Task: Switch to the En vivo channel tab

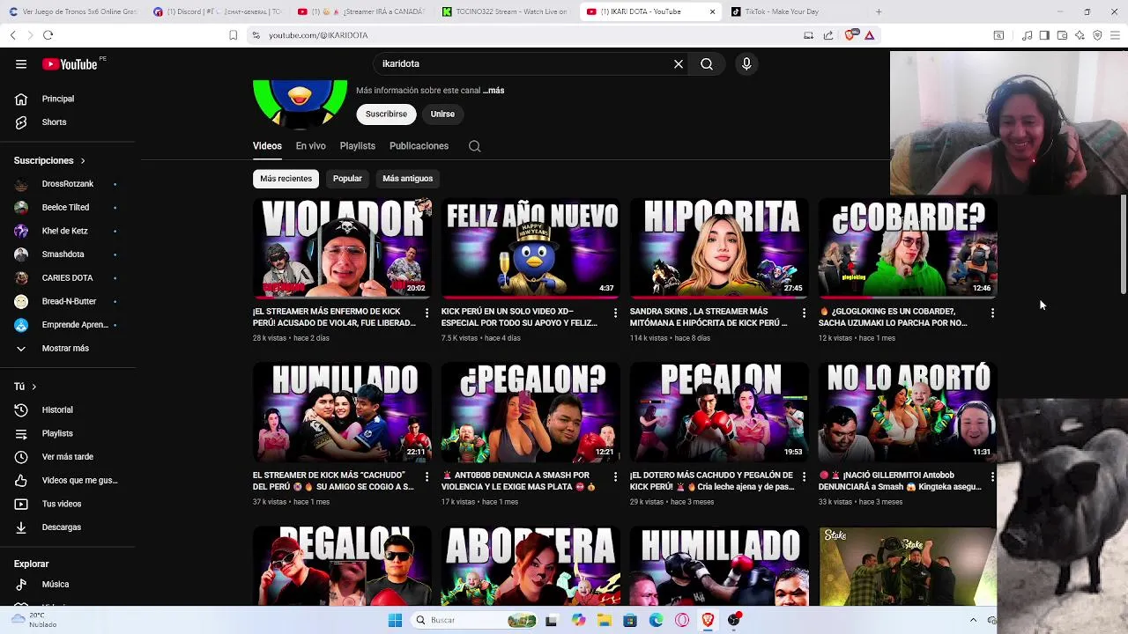Action: point(310,146)
